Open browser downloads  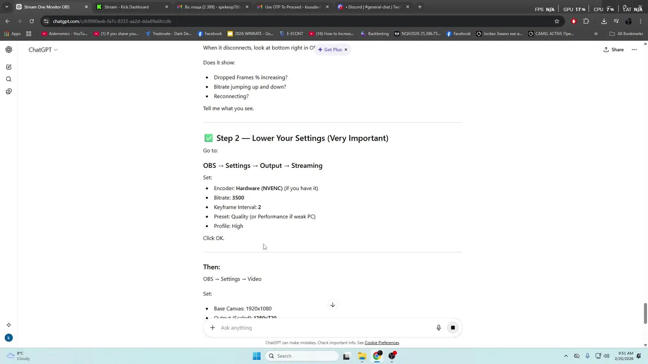pyautogui.click(x=604, y=21)
